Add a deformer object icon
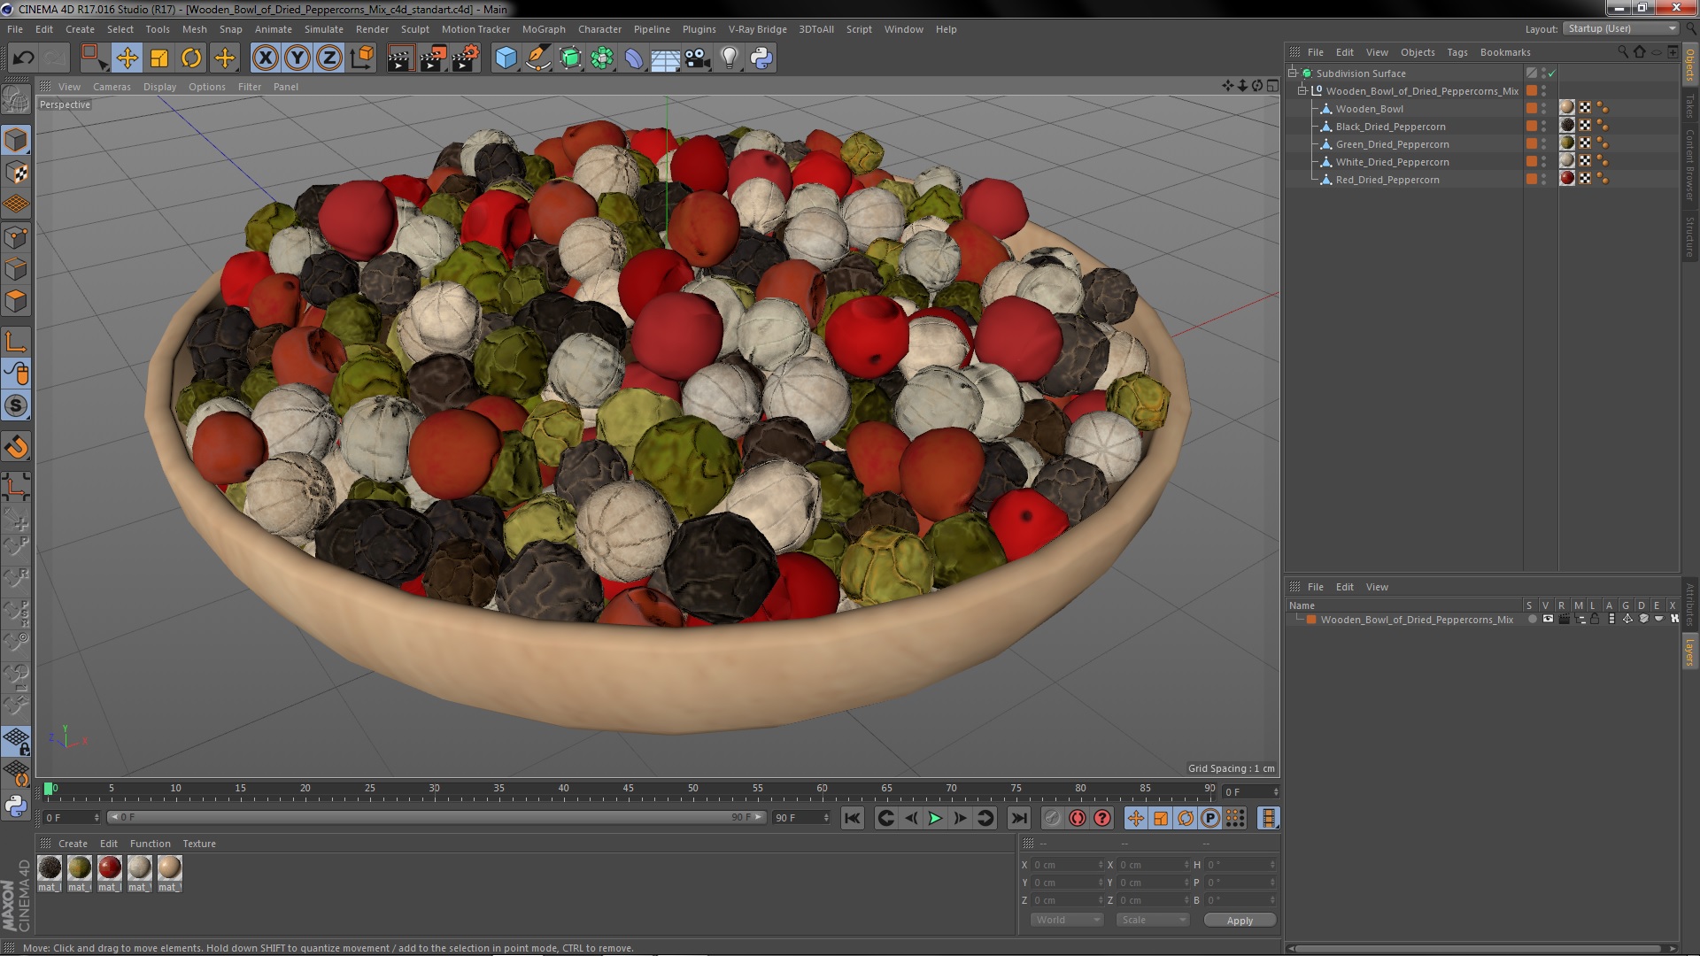 [x=634, y=58]
